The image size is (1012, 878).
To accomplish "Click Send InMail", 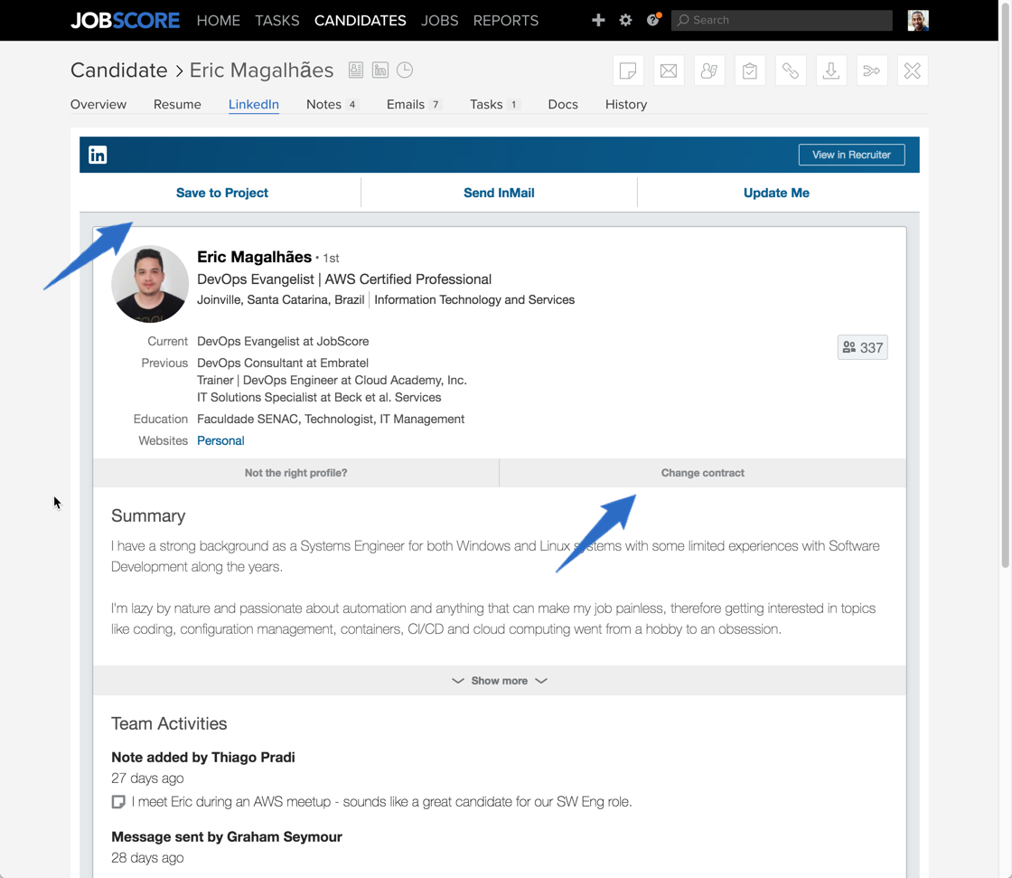I will pos(499,193).
